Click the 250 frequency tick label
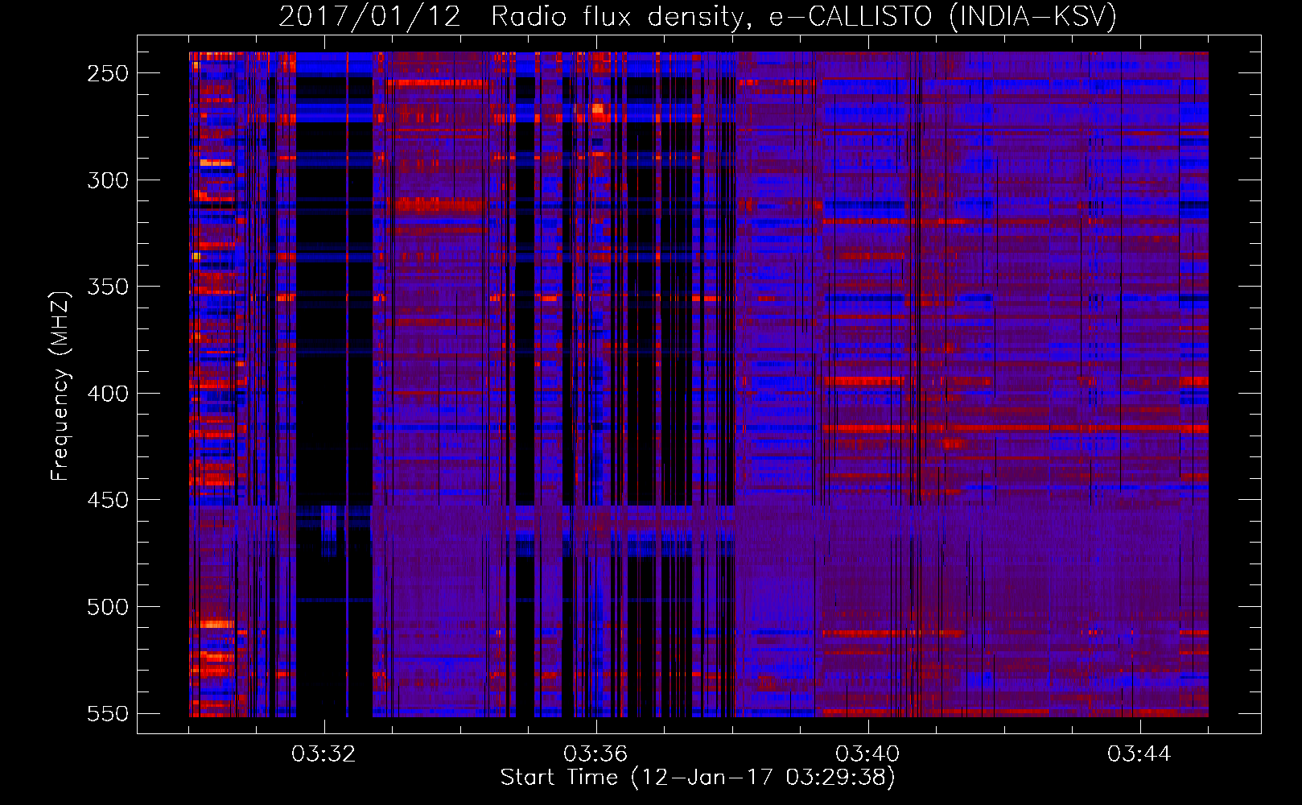The height and width of the screenshot is (805, 1302). coord(108,73)
